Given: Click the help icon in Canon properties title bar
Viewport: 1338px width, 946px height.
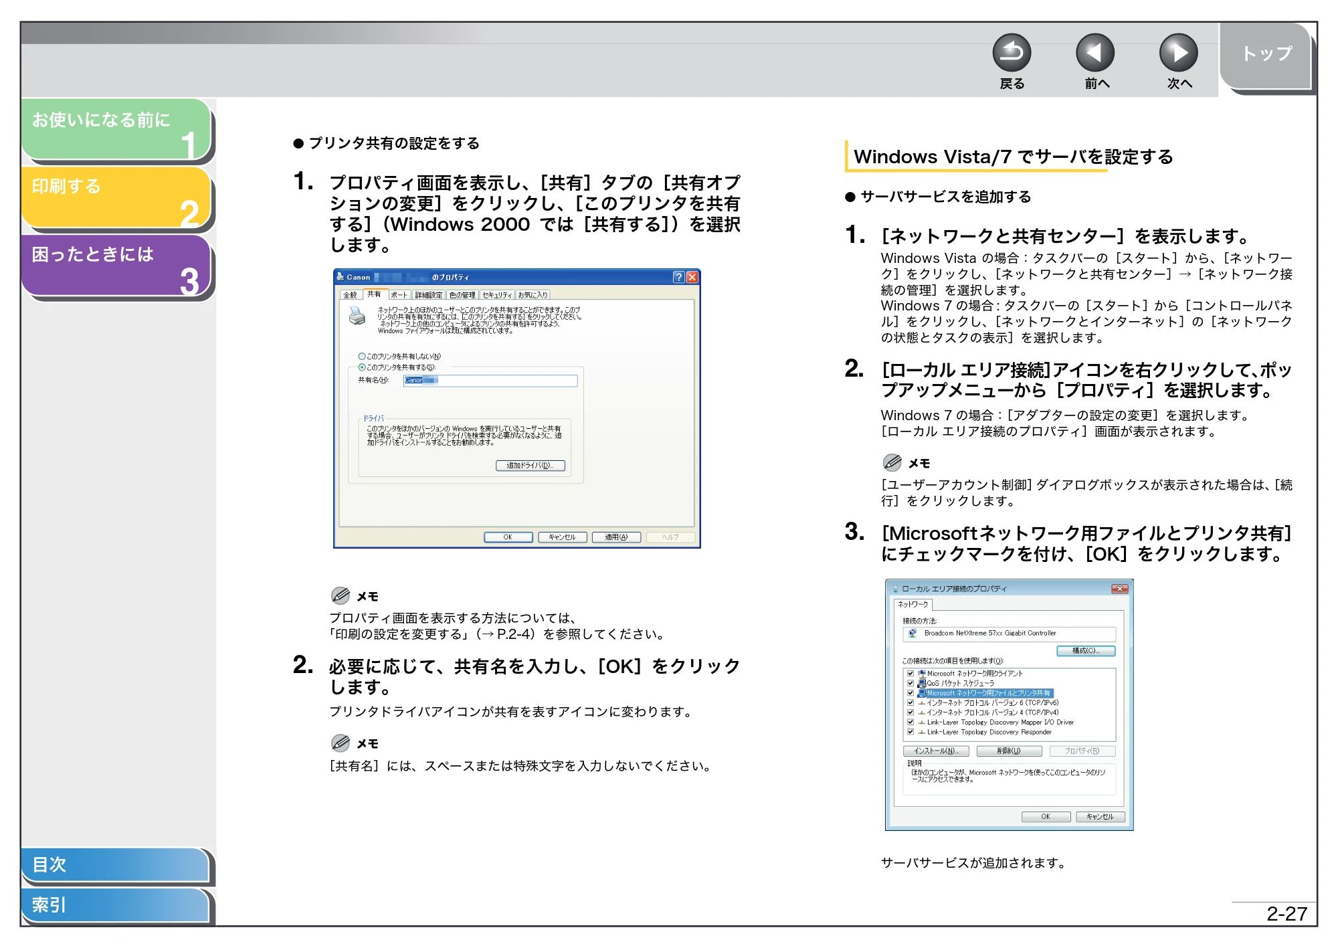Looking at the screenshot, I should pos(678,277).
